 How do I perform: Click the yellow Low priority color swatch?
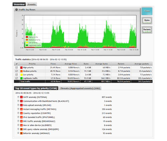(21, 75)
